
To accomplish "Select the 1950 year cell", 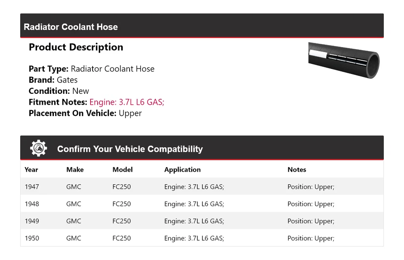I will pyautogui.click(x=32, y=239).
